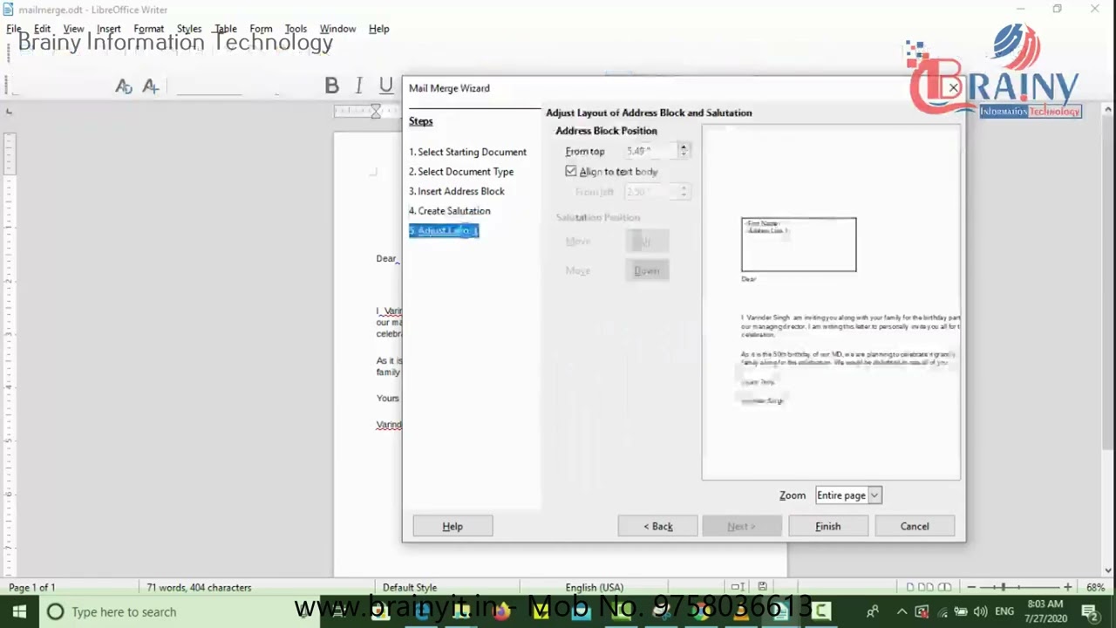Click the 68% zoom level
Image resolution: width=1116 pixels, height=628 pixels.
point(1096,587)
